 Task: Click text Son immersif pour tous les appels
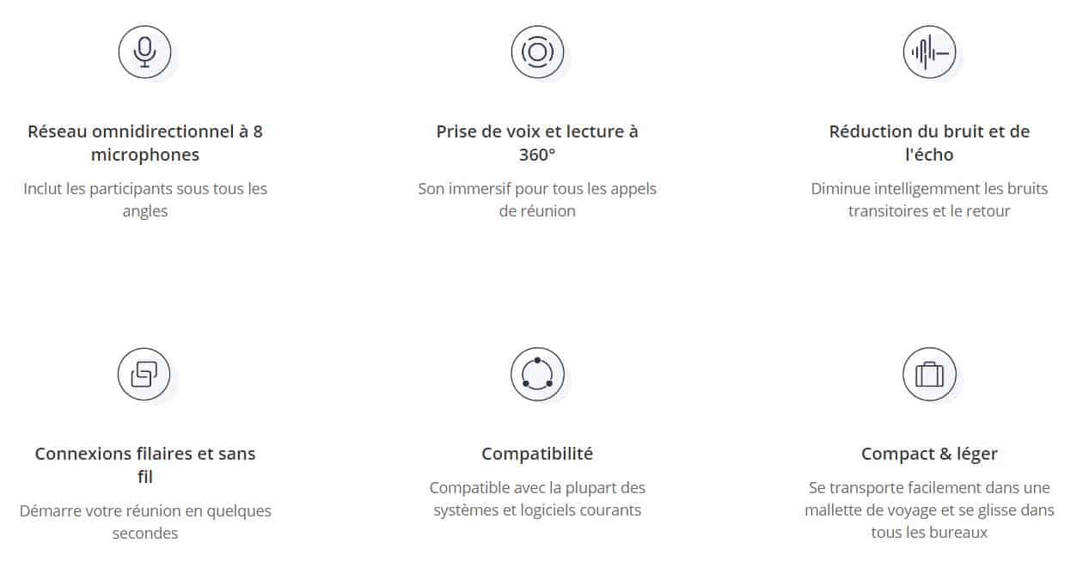tap(537, 188)
